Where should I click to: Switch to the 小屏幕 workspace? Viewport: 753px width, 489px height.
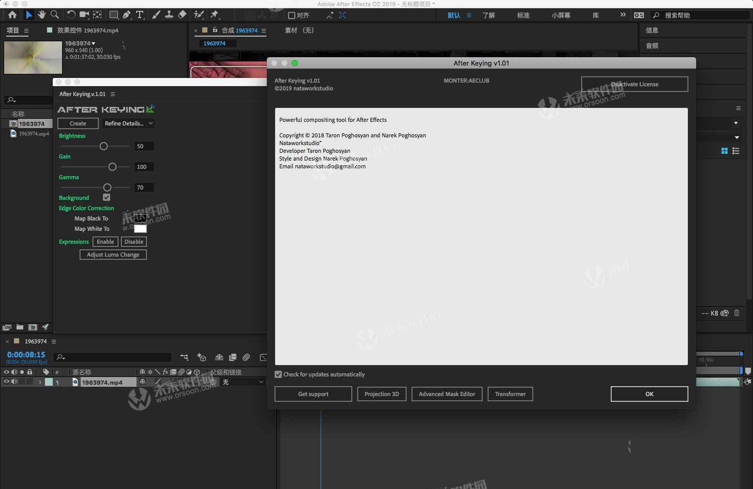(x=561, y=15)
